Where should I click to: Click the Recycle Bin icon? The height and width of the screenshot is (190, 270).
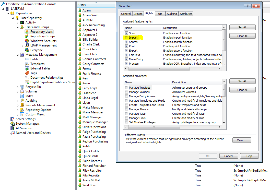(x=22, y=87)
